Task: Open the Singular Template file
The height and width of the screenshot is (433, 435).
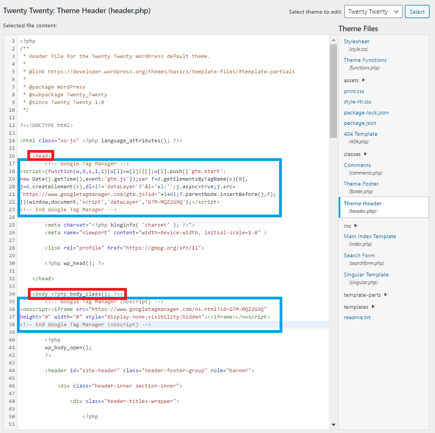Action: click(x=366, y=274)
